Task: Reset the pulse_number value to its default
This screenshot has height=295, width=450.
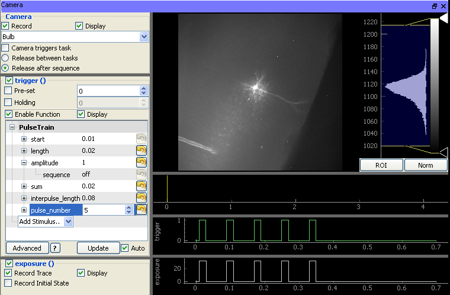Action: pos(141,210)
